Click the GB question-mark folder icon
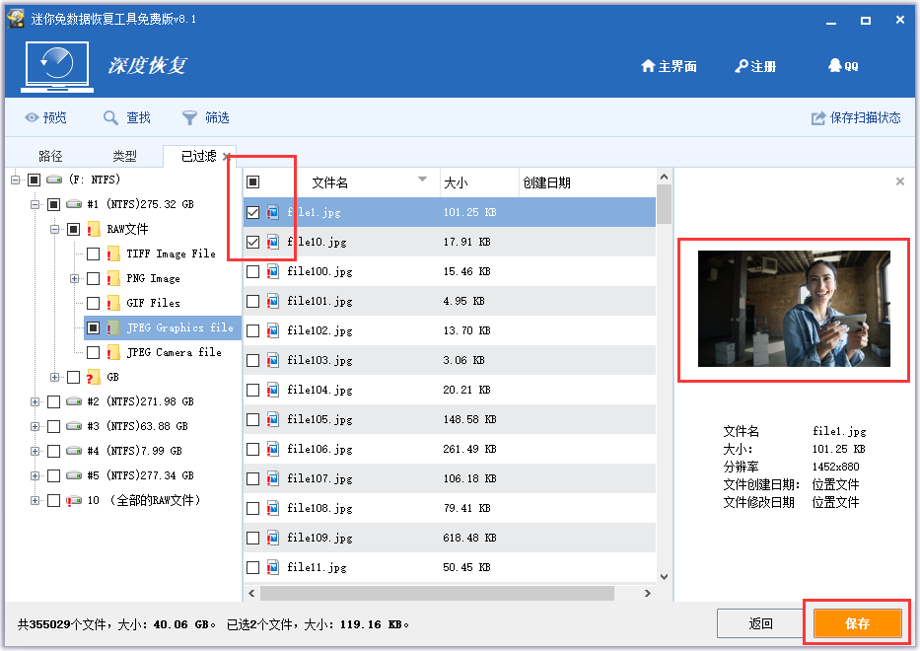Image resolution: width=920 pixels, height=651 pixels. click(94, 377)
